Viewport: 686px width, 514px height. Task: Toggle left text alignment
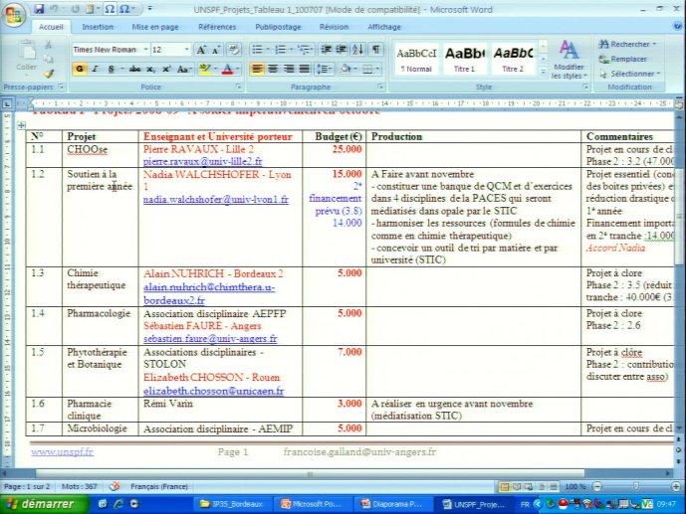click(257, 69)
